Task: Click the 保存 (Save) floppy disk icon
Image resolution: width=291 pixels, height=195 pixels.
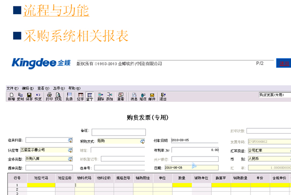Action: pyautogui.click(x=29, y=97)
